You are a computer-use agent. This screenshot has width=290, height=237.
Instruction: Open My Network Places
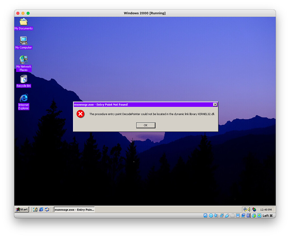(24, 60)
